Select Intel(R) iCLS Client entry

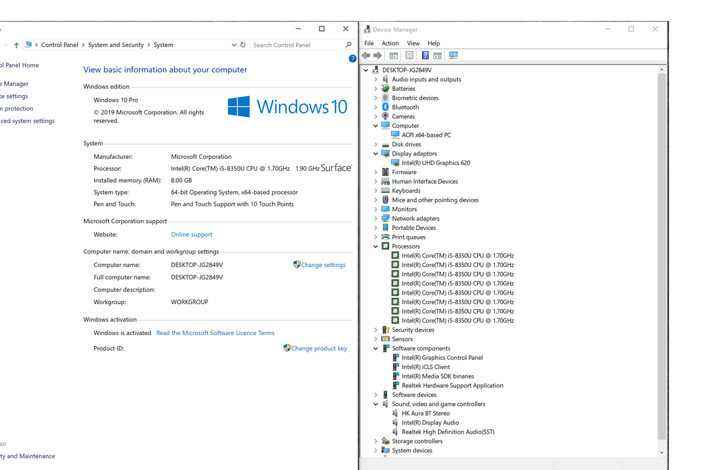click(x=425, y=367)
